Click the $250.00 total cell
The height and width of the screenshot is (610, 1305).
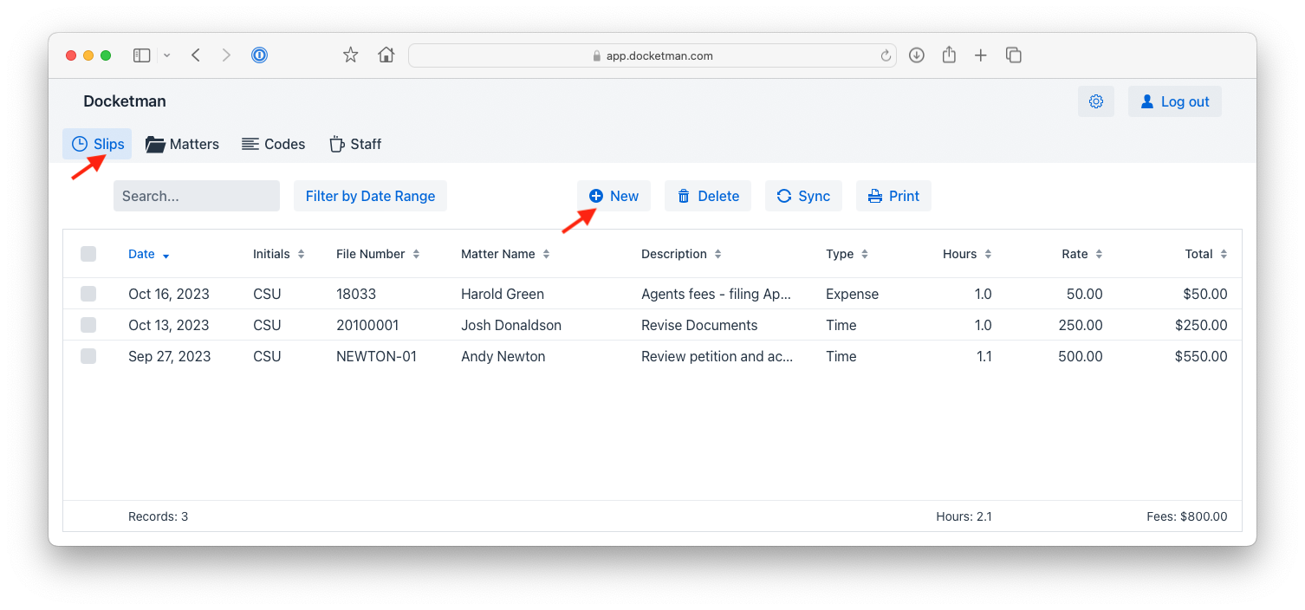1201,325
